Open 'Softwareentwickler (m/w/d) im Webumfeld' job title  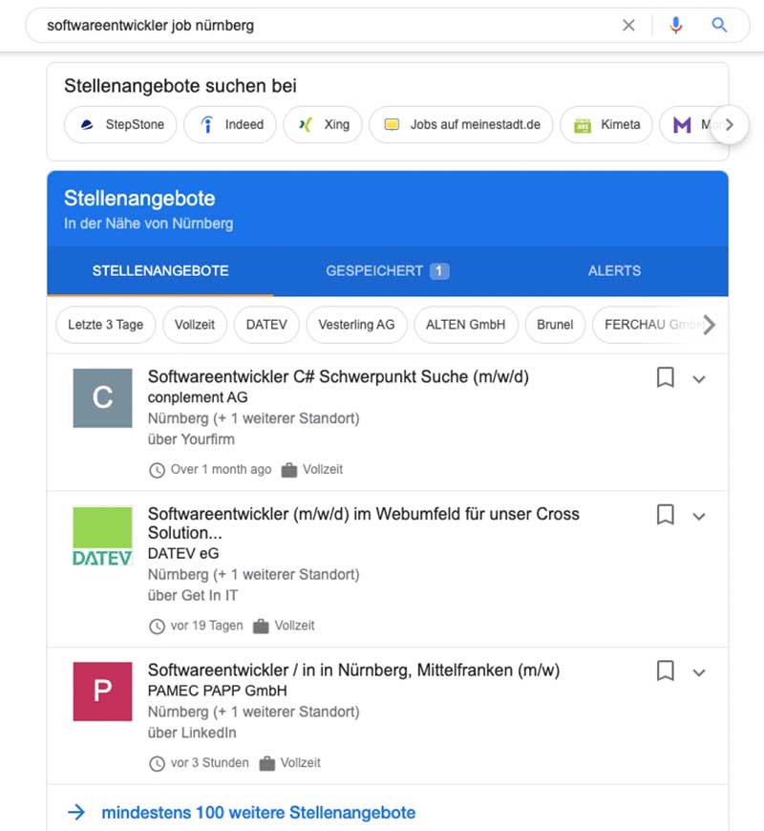364,522
